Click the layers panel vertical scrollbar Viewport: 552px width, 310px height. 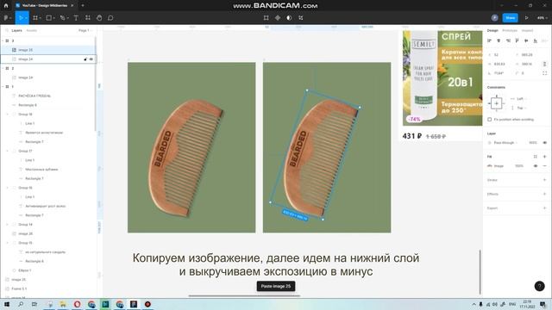95,84
